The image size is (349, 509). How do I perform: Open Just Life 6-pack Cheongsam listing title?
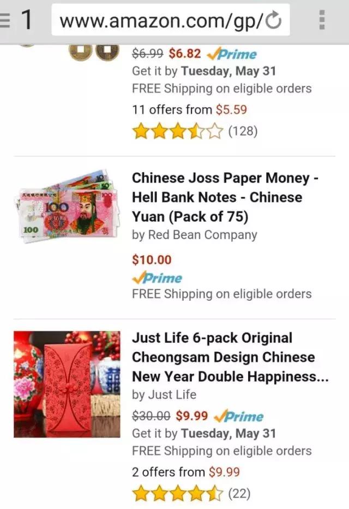[x=230, y=357]
